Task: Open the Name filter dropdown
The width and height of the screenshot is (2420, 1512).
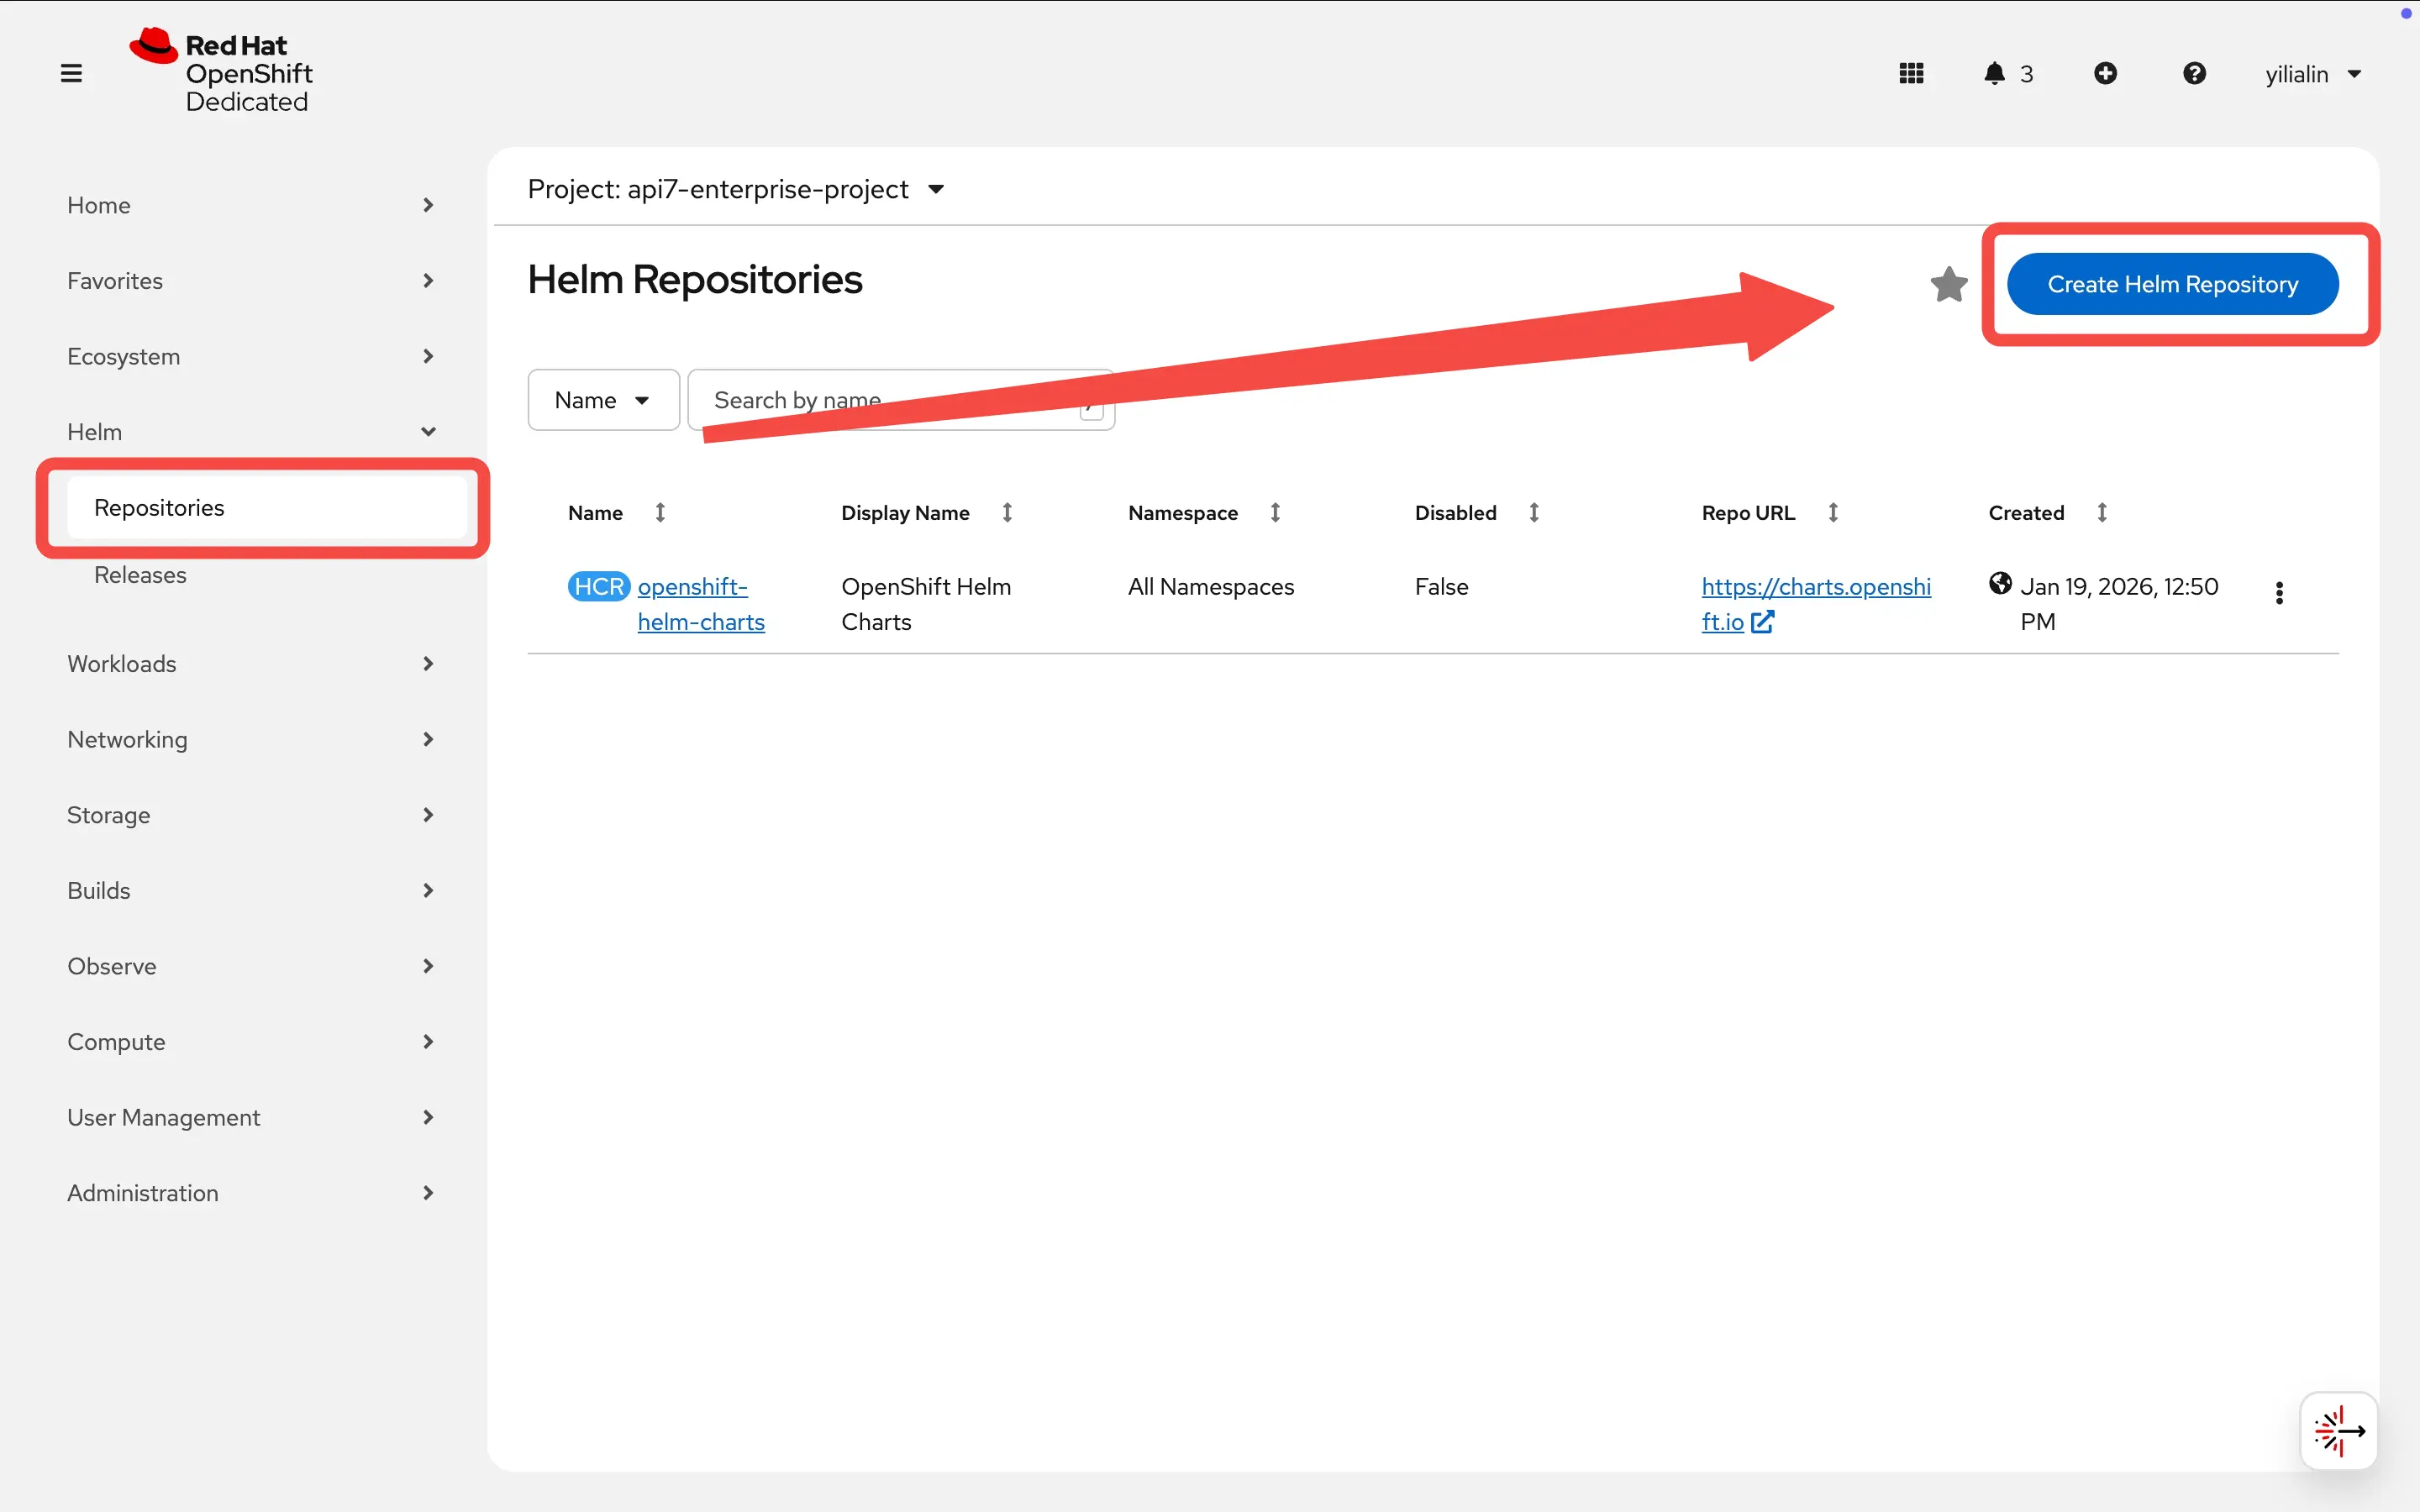Action: tap(602, 399)
